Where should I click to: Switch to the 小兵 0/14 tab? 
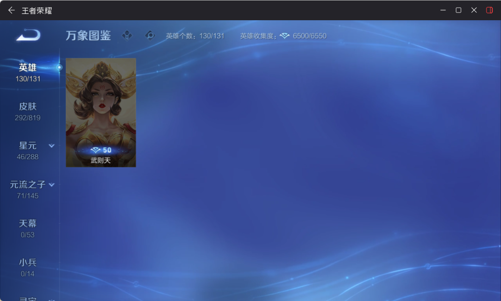click(28, 267)
